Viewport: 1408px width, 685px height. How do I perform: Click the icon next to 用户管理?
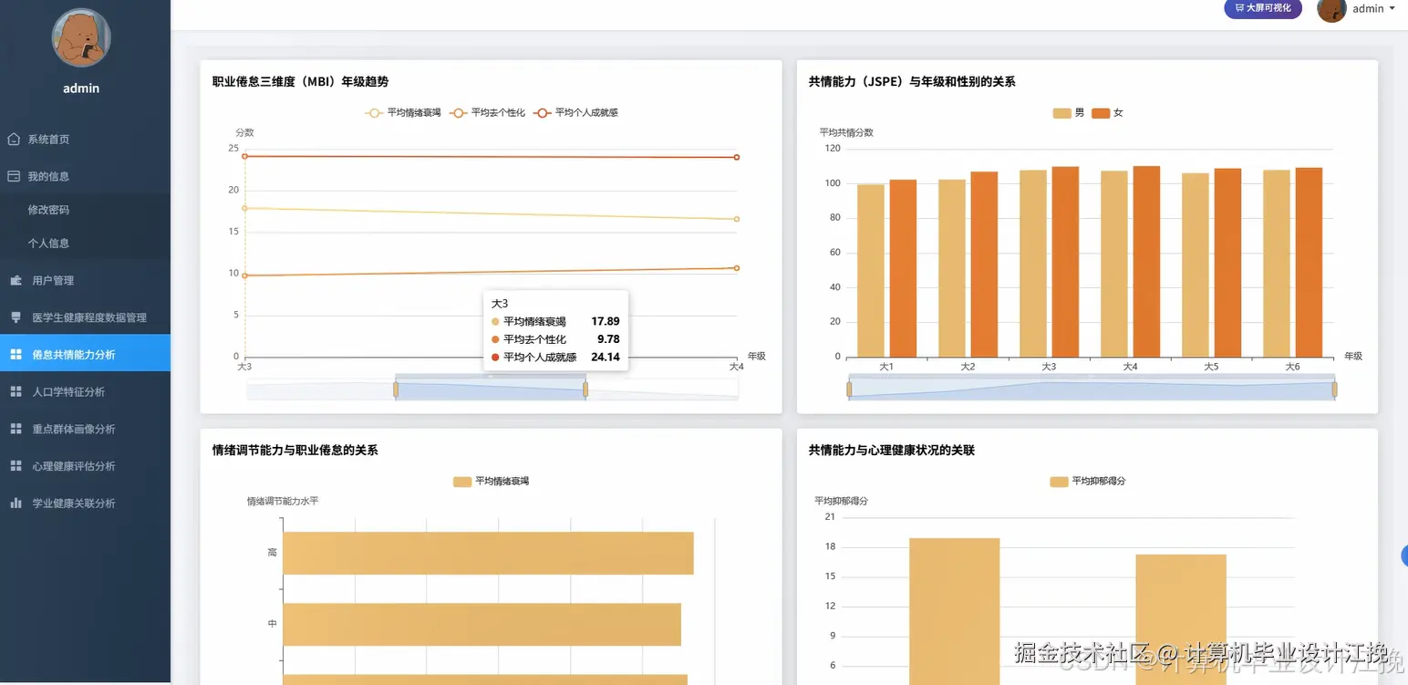click(x=16, y=280)
